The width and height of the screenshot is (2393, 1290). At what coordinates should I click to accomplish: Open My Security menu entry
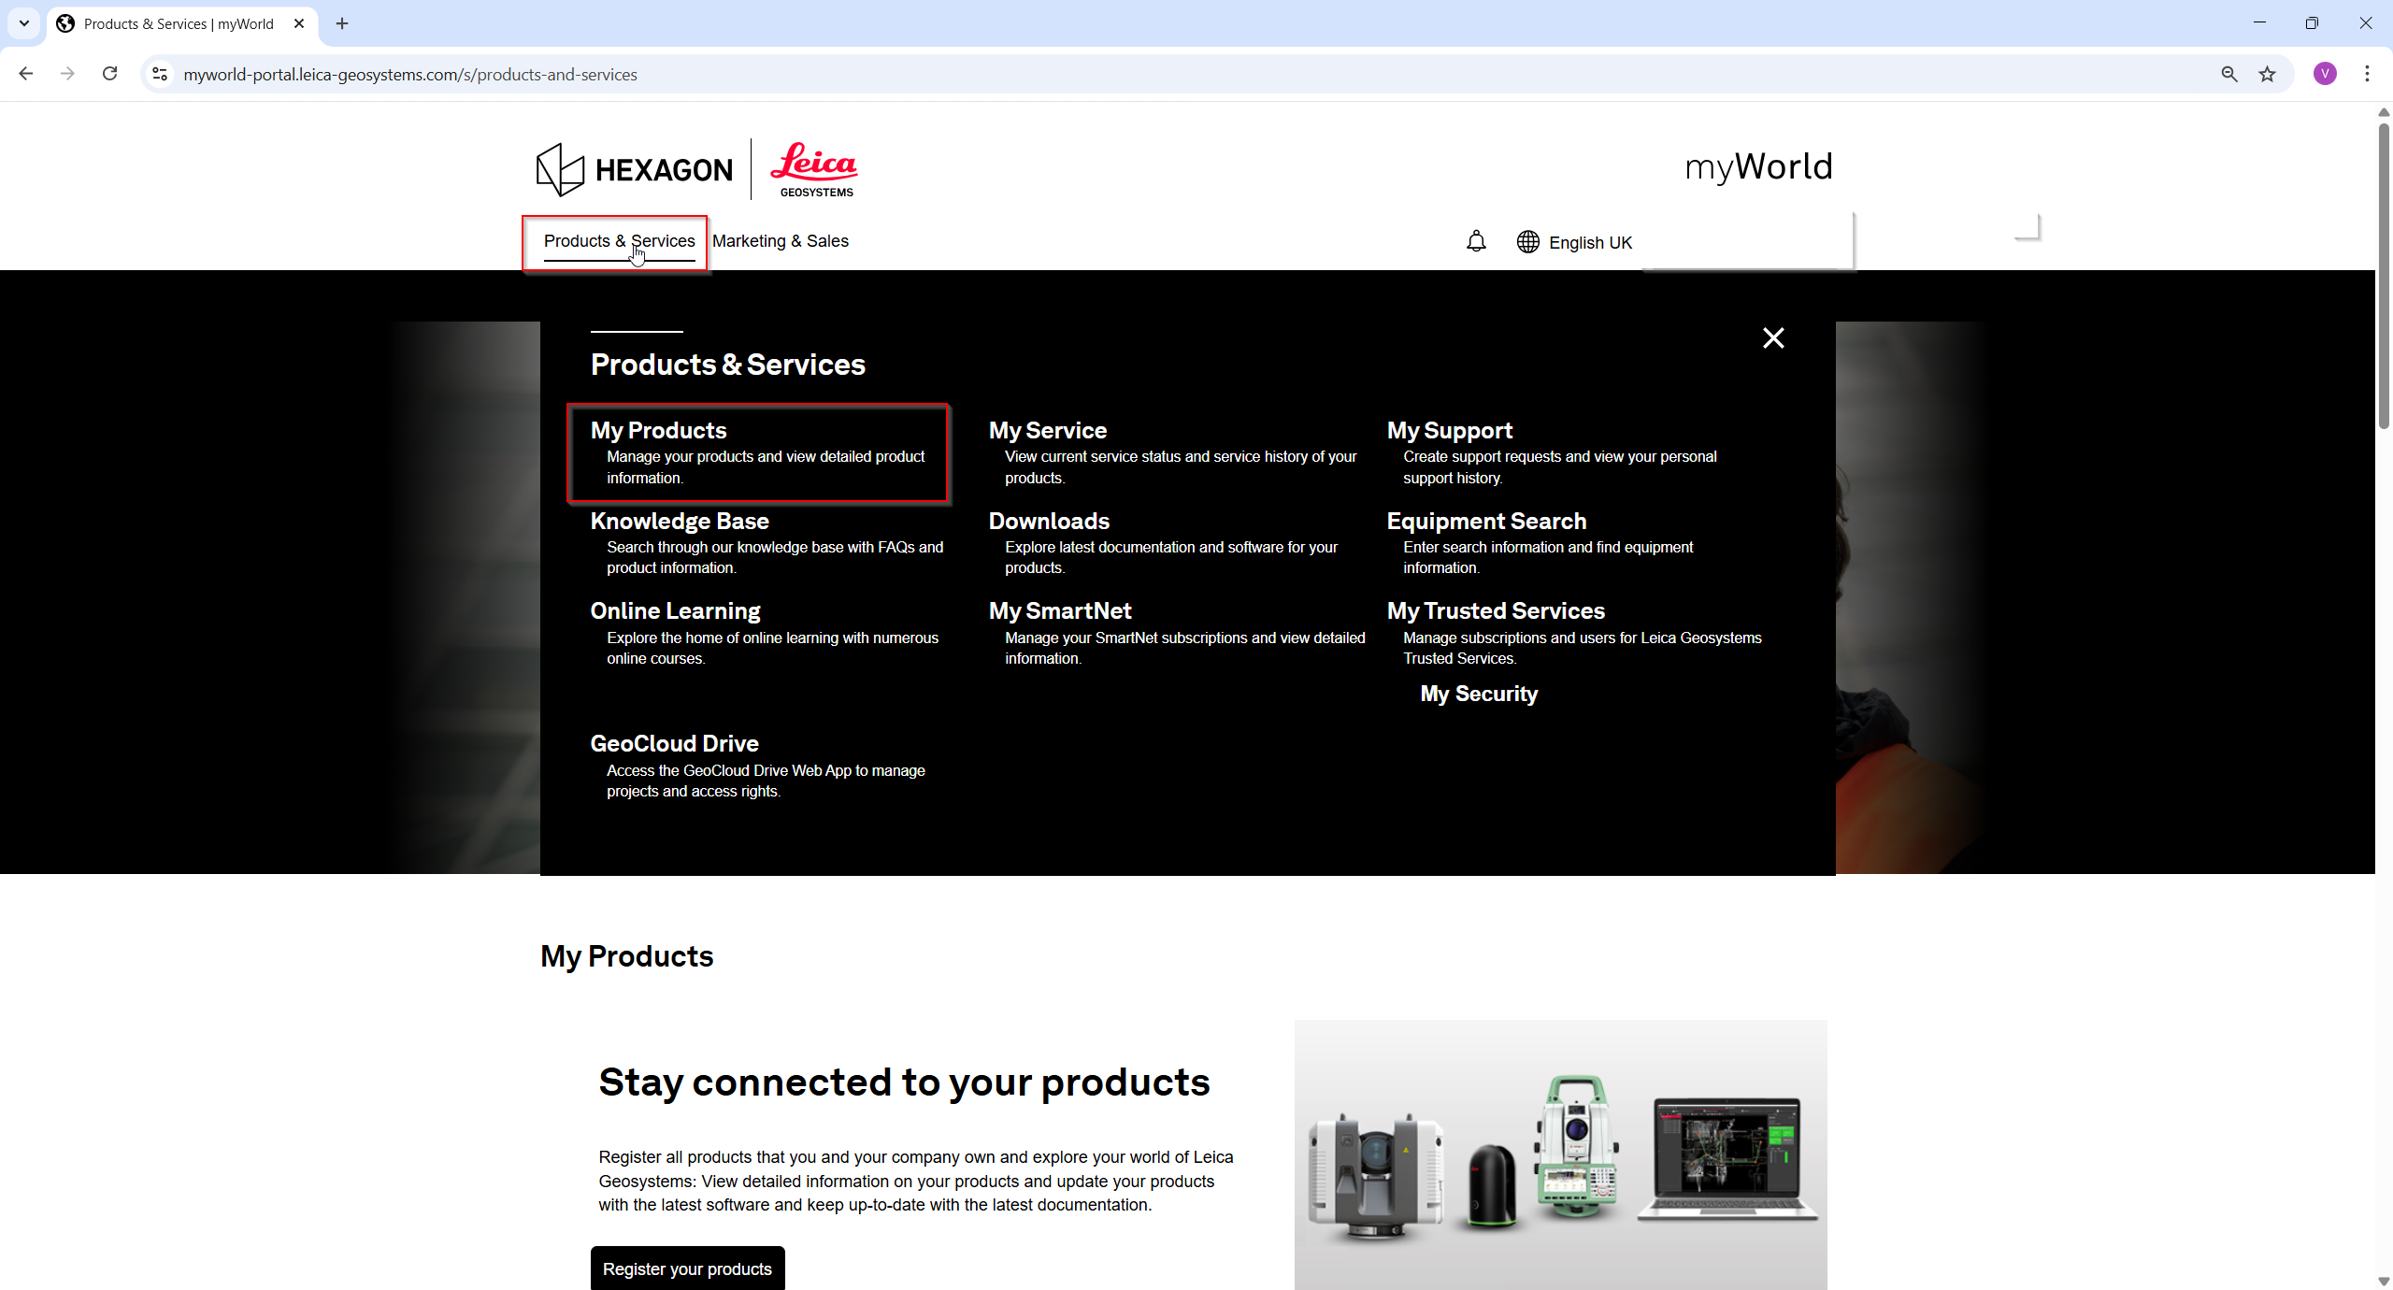1479,694
